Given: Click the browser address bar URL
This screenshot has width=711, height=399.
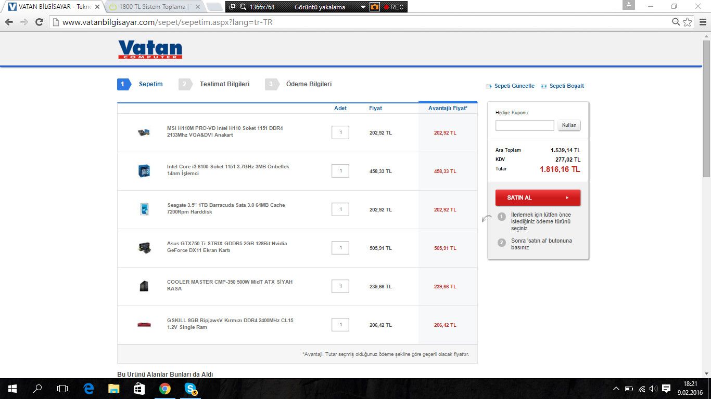Looking at the screenshot, I should [167, 22].
